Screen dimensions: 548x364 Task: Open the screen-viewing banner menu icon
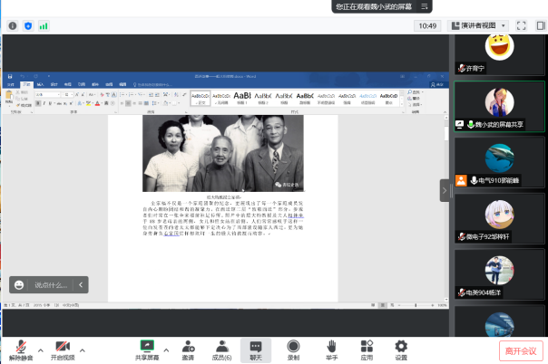point(425,6)
